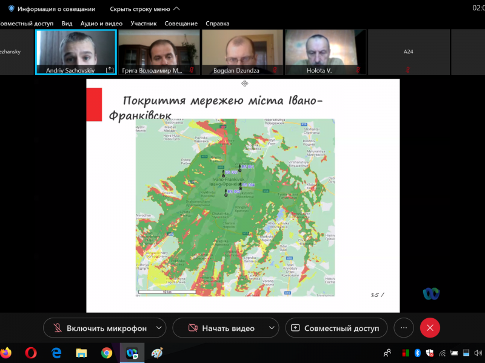
Task: Open the more options ellipsis button
Action: (404, 328)
